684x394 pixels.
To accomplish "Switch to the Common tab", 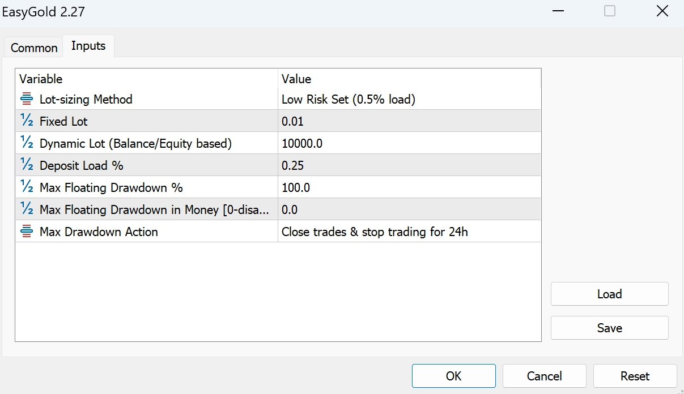I will coord(34,48).
